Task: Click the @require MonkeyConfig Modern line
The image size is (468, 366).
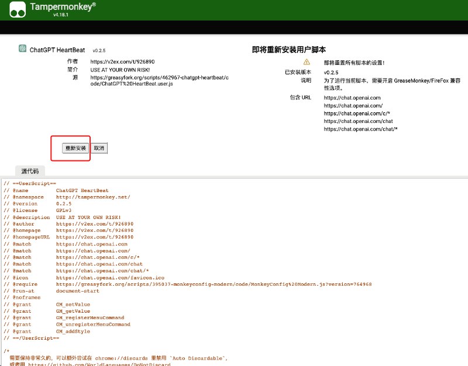Action: coord(188,284)
